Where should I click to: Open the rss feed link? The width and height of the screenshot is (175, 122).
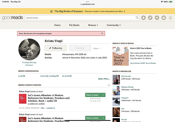point(109,85)
